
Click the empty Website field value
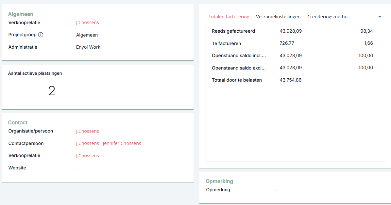click(x=78, y=168)
